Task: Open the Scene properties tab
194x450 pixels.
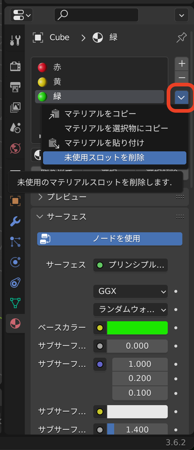Action: click(15, 127)
